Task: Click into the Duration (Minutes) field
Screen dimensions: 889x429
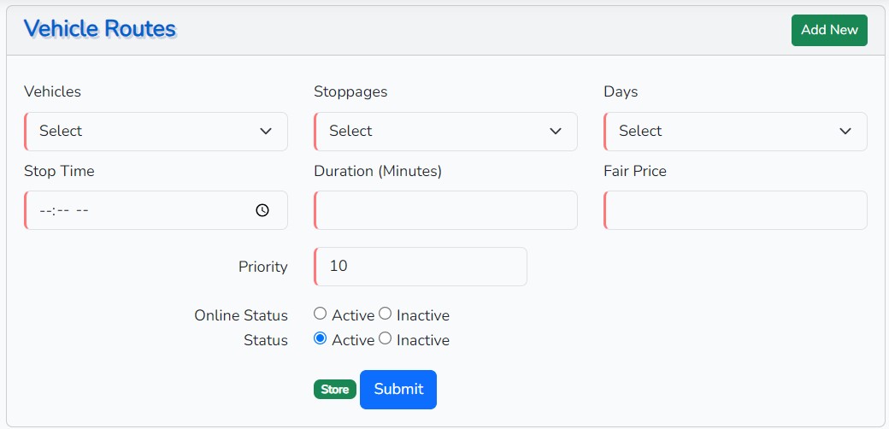Action: pyautogui.click(x=445, y=210)
